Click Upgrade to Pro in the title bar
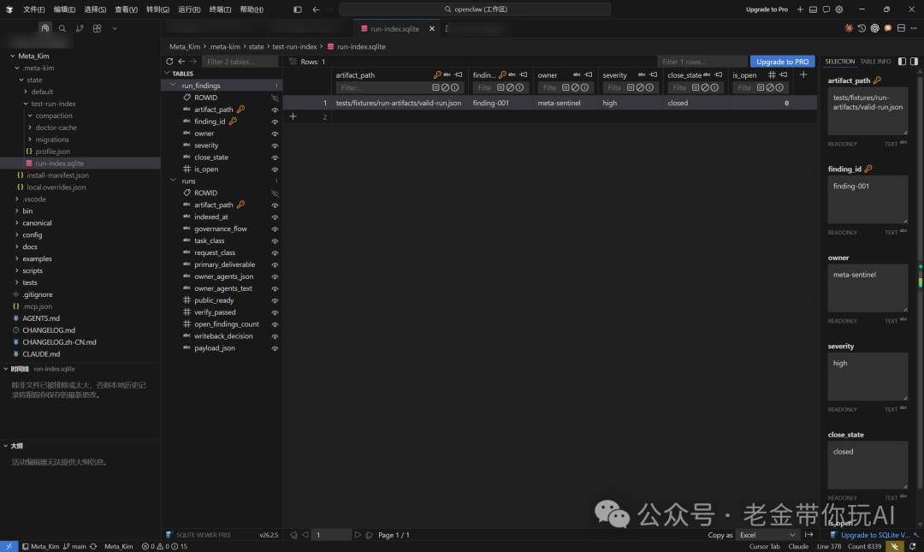This screenshot has width=924, height=552. [767, 9]
